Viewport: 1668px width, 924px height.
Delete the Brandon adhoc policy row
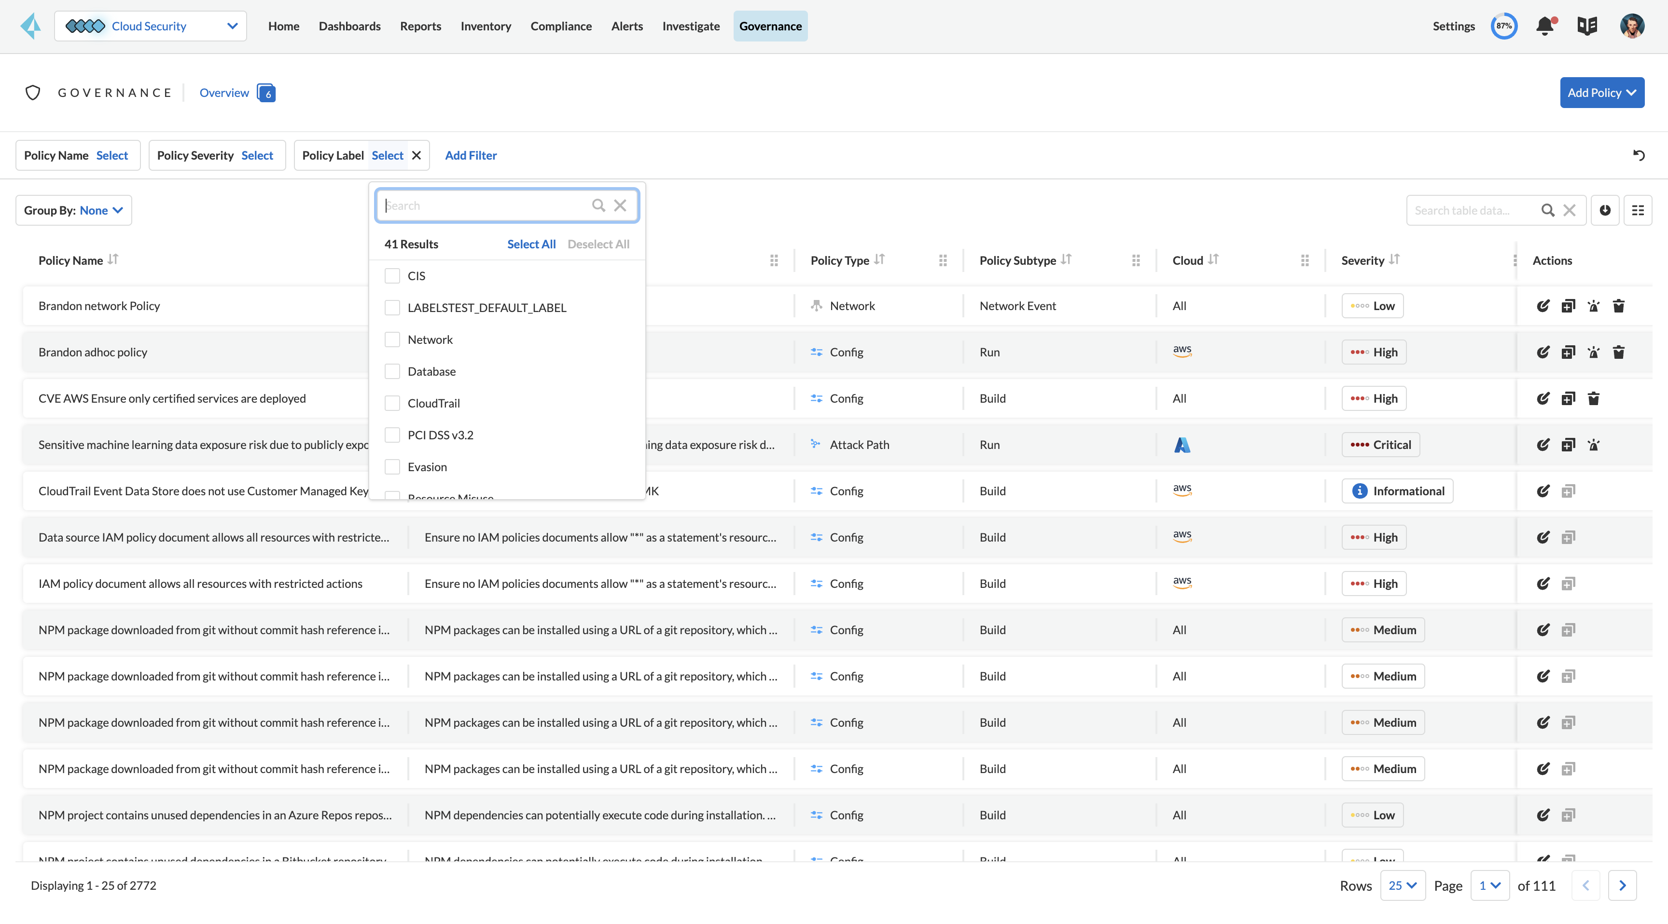click(1618, 352)
